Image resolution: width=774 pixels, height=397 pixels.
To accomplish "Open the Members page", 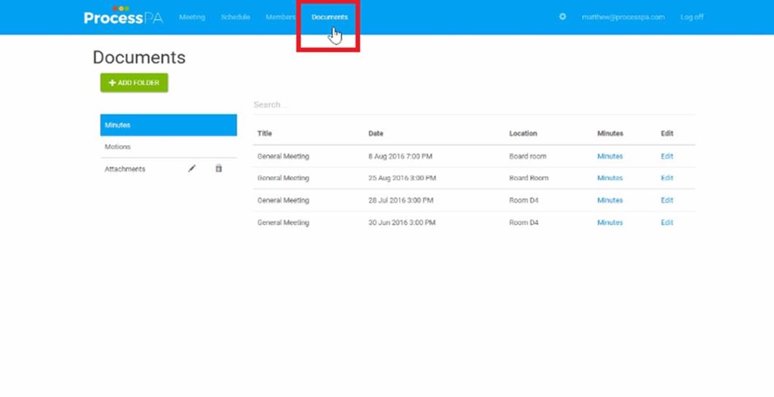I will click(280, 17).
